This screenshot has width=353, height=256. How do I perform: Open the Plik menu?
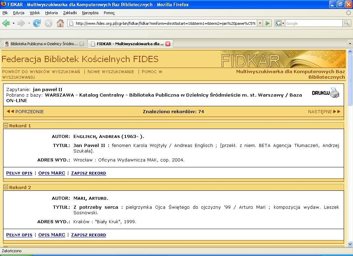[5, 13]
